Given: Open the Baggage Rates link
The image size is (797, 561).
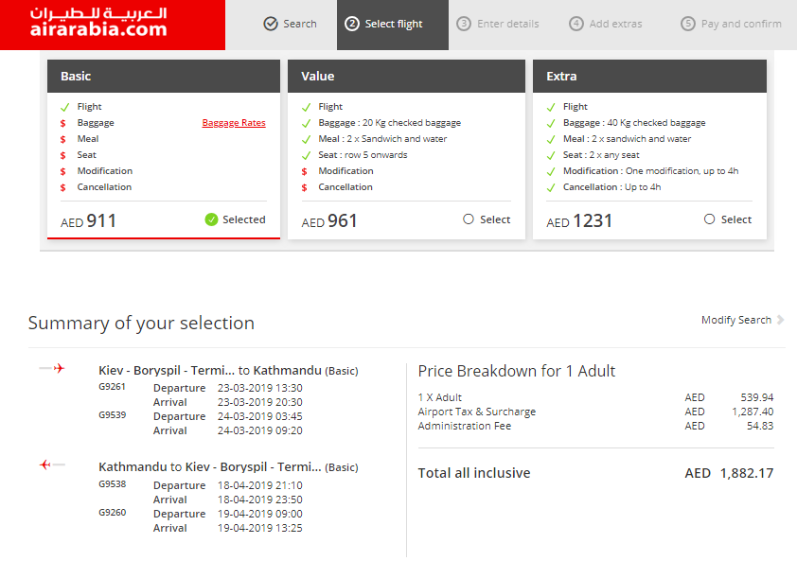Looking at the screenshot, I should point(234,122).
